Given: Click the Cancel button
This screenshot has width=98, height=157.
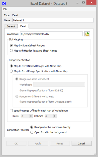Looking at the screenshot, I should 81,143.
